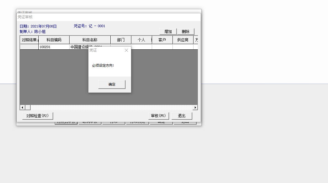
Task: Click the date 2021年07月08日 label
Action: 38,26
